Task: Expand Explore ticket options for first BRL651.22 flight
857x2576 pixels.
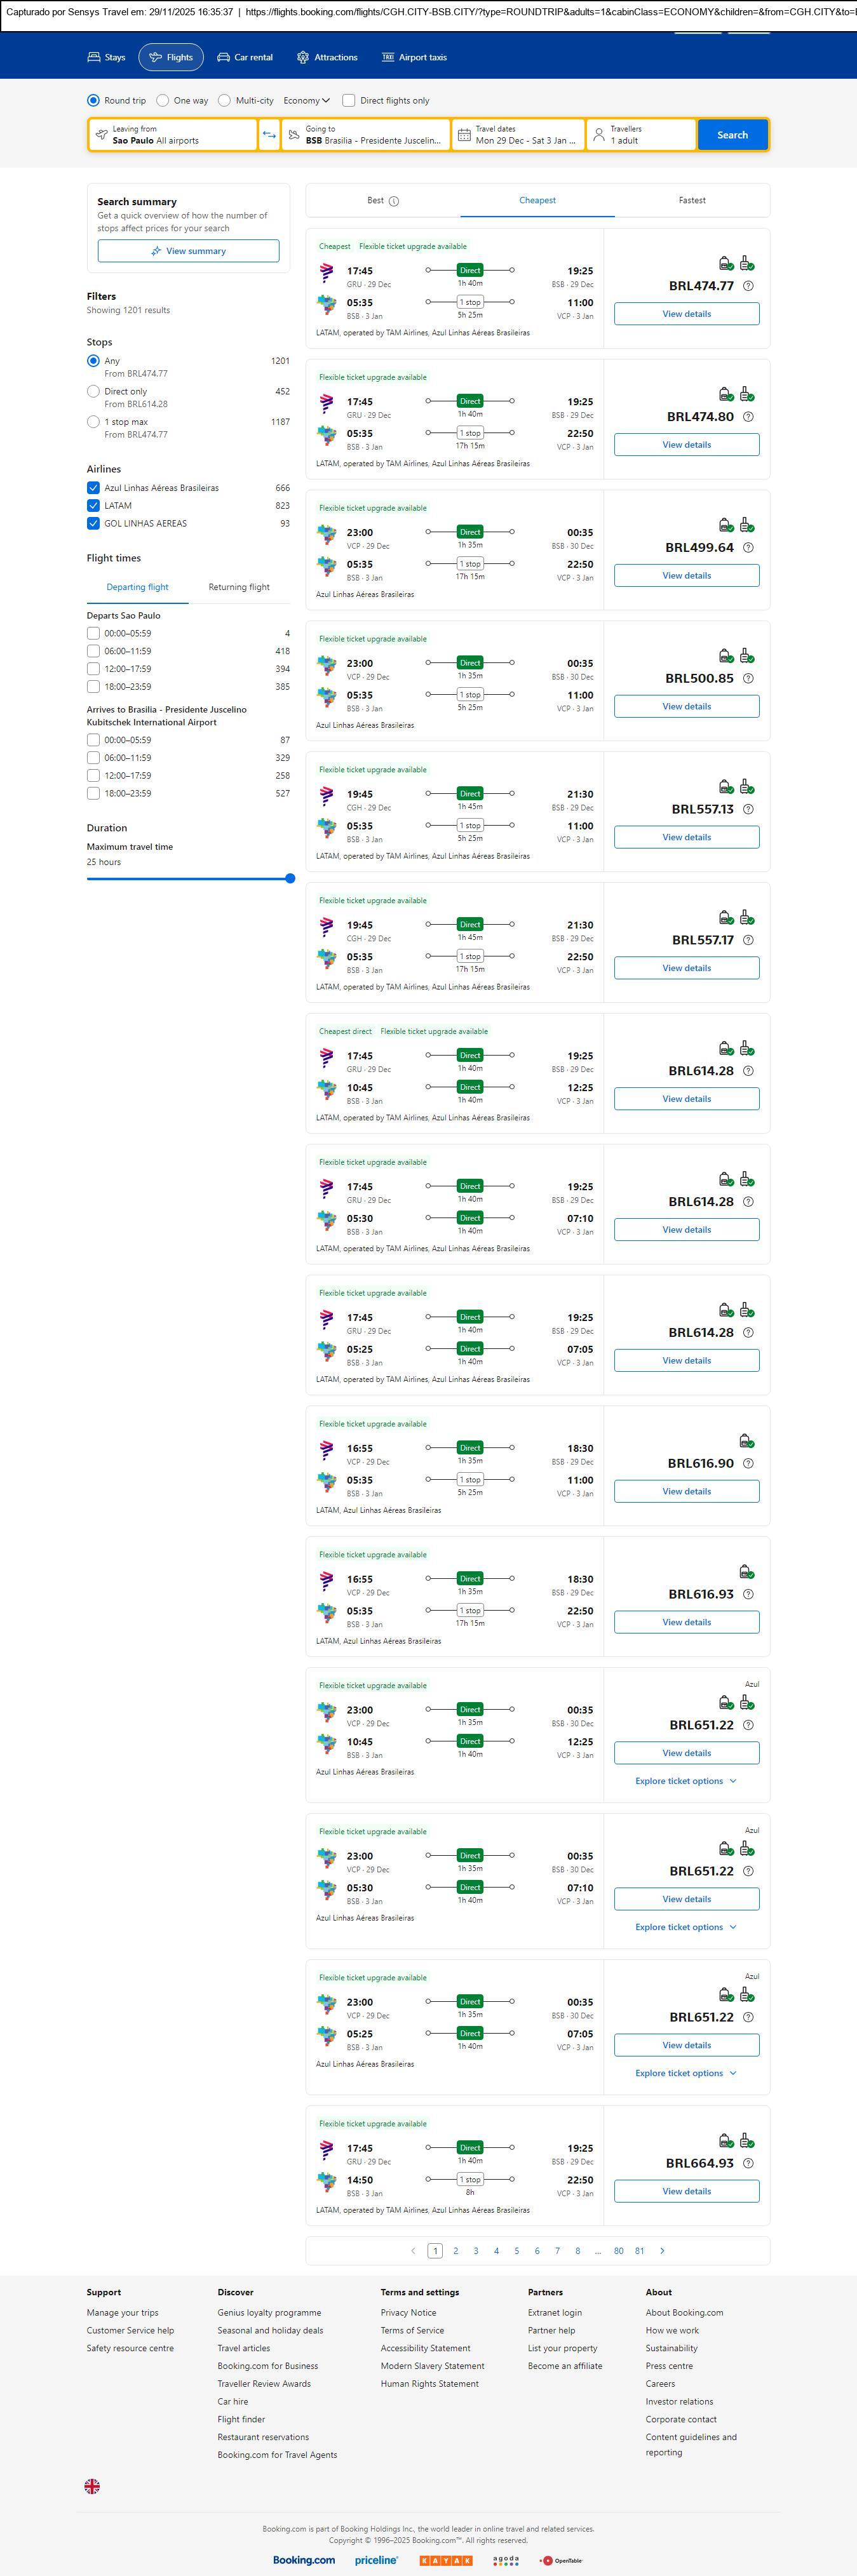Action: (686, 1781)
